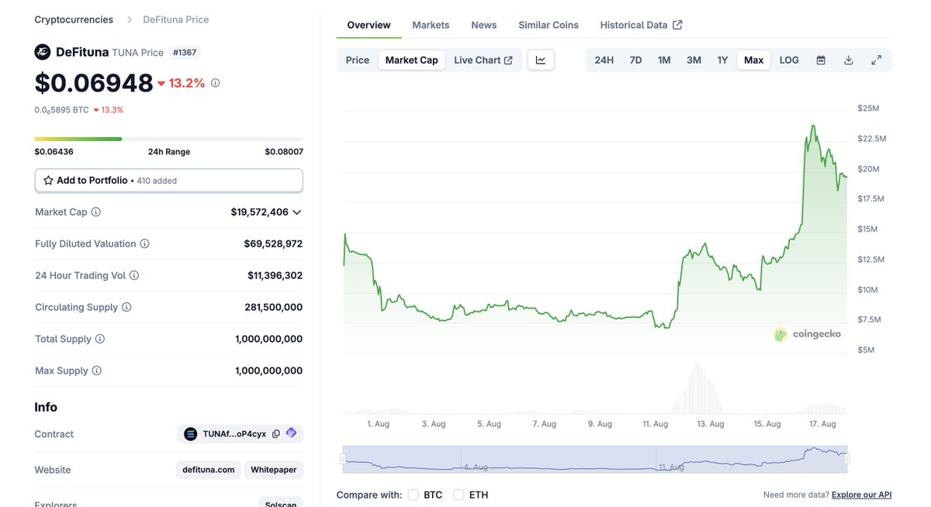Click the $0.06948 price value

pos(93,83)
